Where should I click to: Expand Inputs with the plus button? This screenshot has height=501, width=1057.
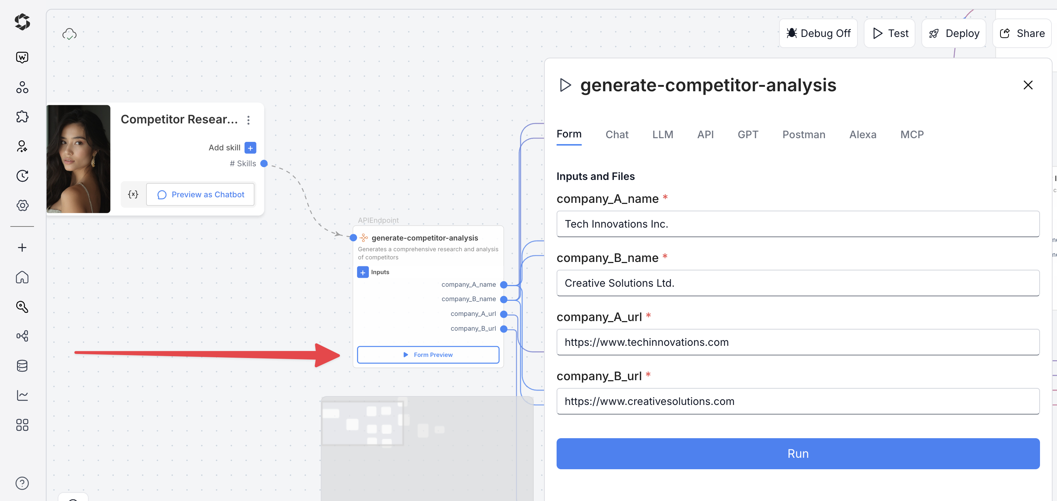363,272
